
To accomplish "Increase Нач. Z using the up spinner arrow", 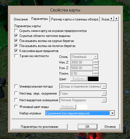I will tap(96, 61).
